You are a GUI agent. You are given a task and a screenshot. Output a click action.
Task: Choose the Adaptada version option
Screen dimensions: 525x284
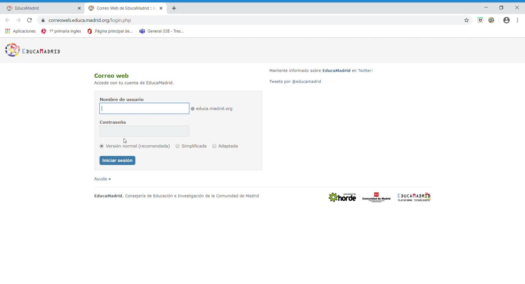(214, 146)
